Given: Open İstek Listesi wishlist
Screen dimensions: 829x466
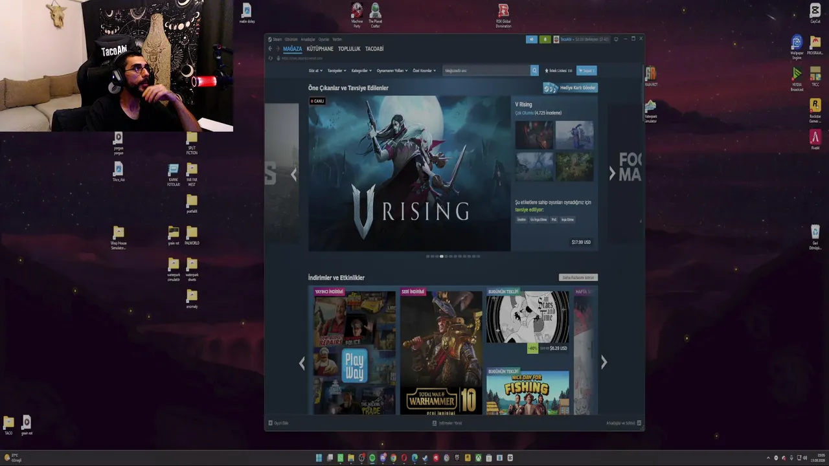Looking at the screenshot, I should point(558,71).
